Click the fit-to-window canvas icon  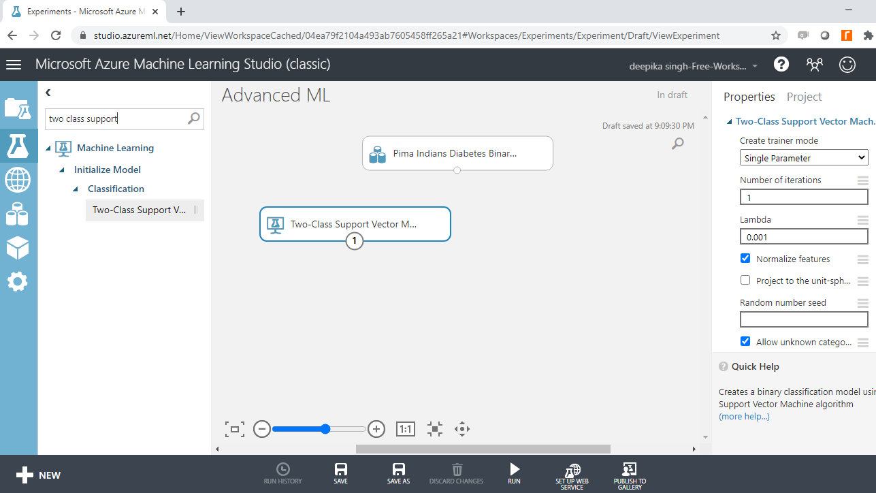[235, 429]
